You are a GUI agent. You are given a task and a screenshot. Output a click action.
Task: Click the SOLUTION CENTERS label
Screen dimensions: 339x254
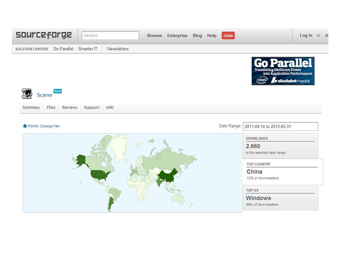coord(32,49)
